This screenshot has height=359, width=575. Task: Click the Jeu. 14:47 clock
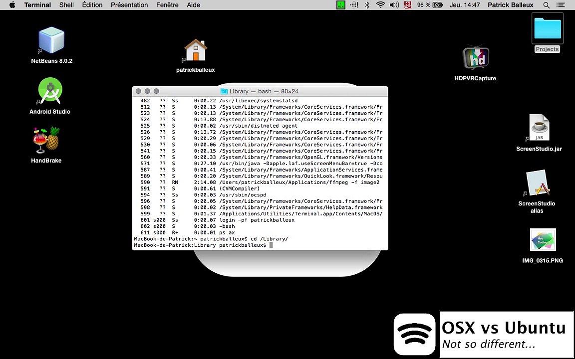point(465,5)
